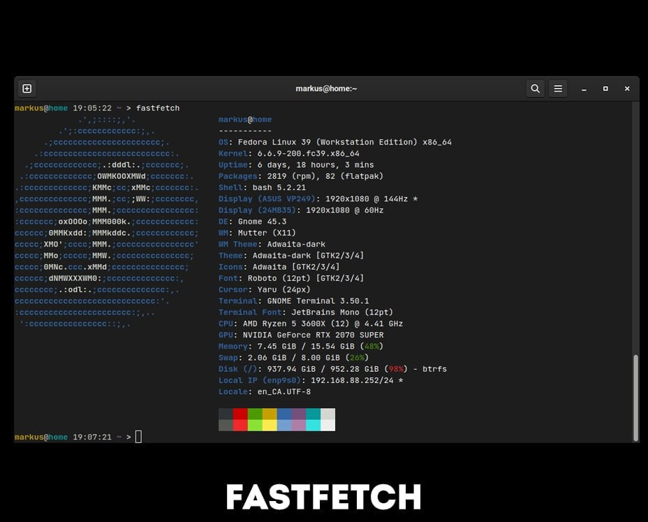Open the terminal search tool
The image size is (648, 522).
[535, 89]
